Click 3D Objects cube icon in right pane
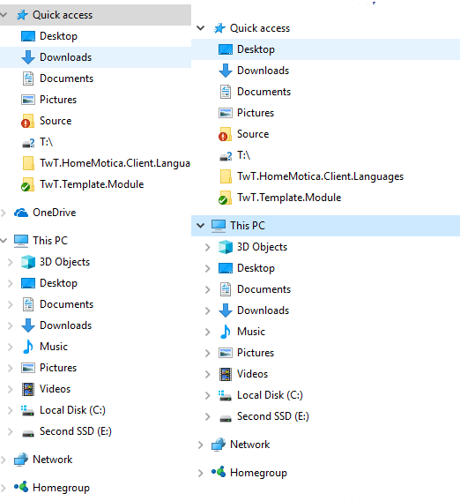The width and height of the screenshot is (460, 501). 226,247
